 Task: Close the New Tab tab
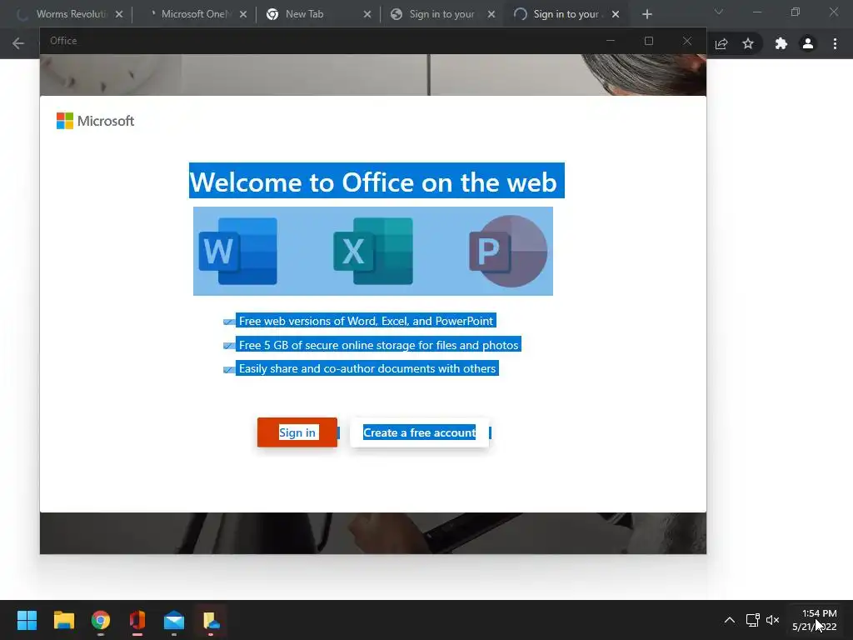[367, 14]
